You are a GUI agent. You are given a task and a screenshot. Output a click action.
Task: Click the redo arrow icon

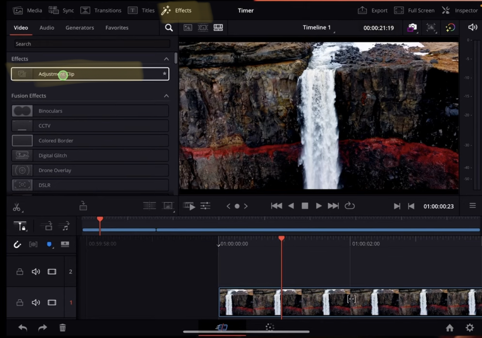42,328
